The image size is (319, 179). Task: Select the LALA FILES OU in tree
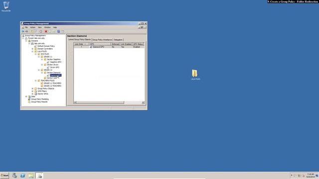(x=42, y=51)
